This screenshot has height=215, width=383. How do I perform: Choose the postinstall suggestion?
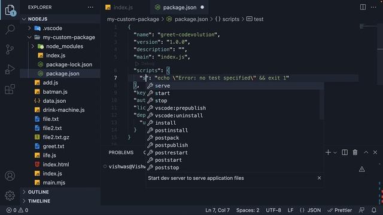tap(235, 130)
